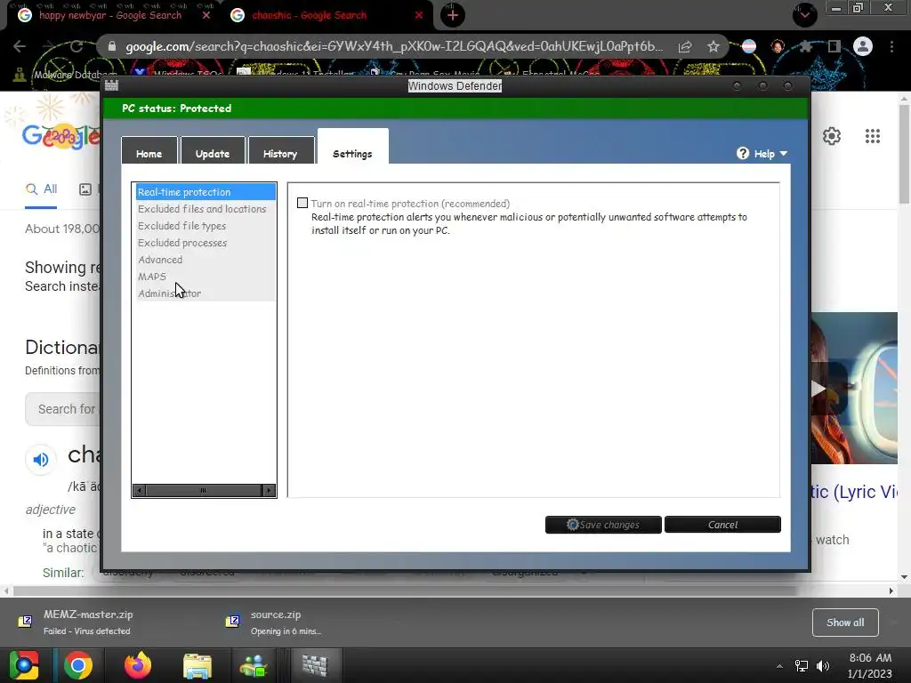
Task: Select Excluded files and locations
Action: pos(206,208)
